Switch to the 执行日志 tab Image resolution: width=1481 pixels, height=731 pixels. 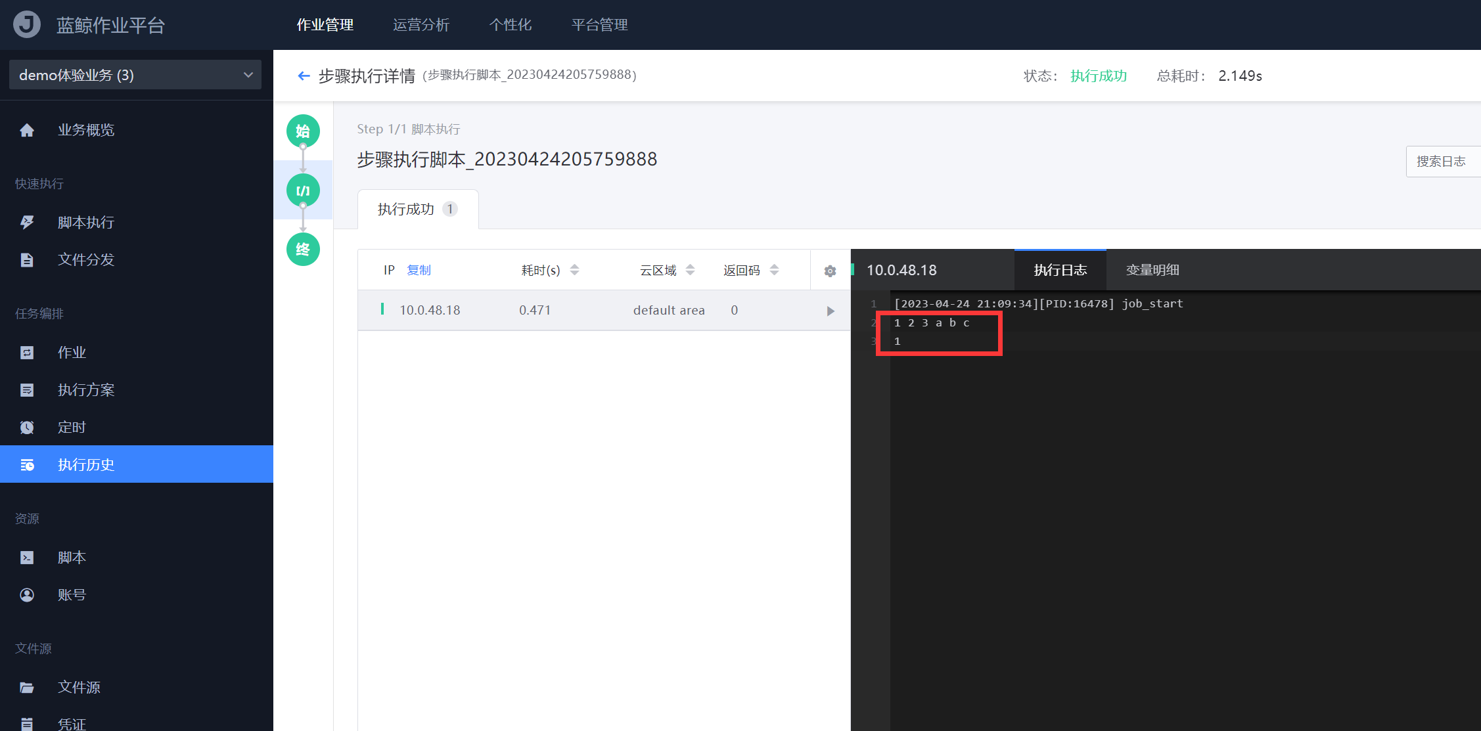tap(1060, 270)
